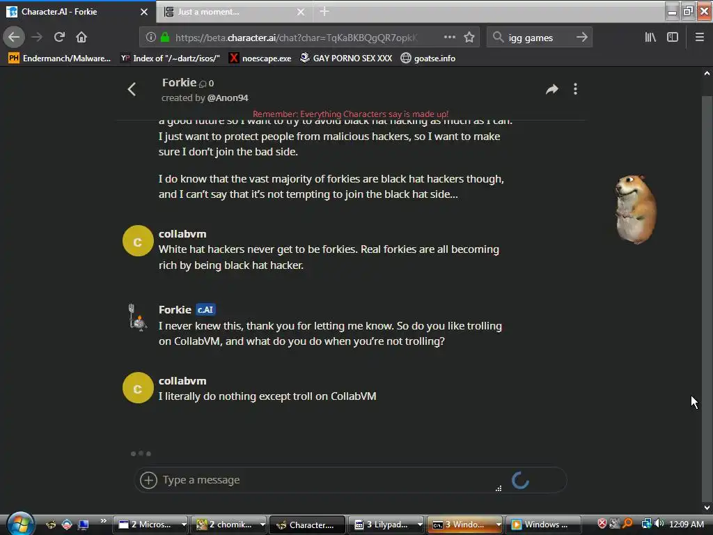Click the network tray icon
Screen dimensions: 713x535
[646, 524]
